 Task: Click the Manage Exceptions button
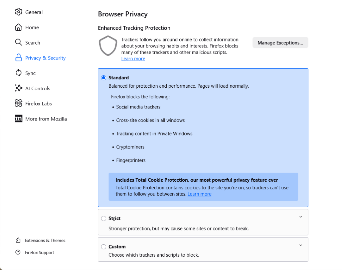[x=280, y=42]
